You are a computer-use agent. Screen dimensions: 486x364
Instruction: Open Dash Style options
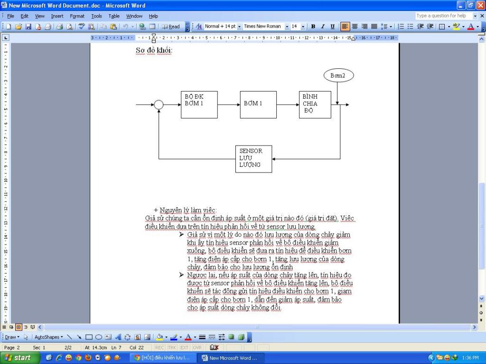tap(212, 337)
